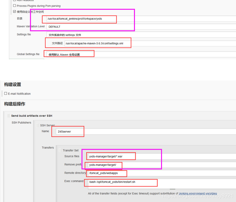Grab the Transfer Set drag handle
236x202 pixels.
click(x=60, y=150)
